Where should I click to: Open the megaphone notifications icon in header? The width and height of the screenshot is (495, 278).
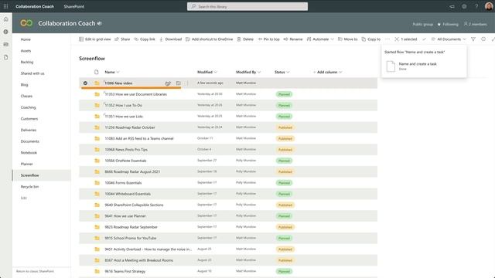point(452,6)
